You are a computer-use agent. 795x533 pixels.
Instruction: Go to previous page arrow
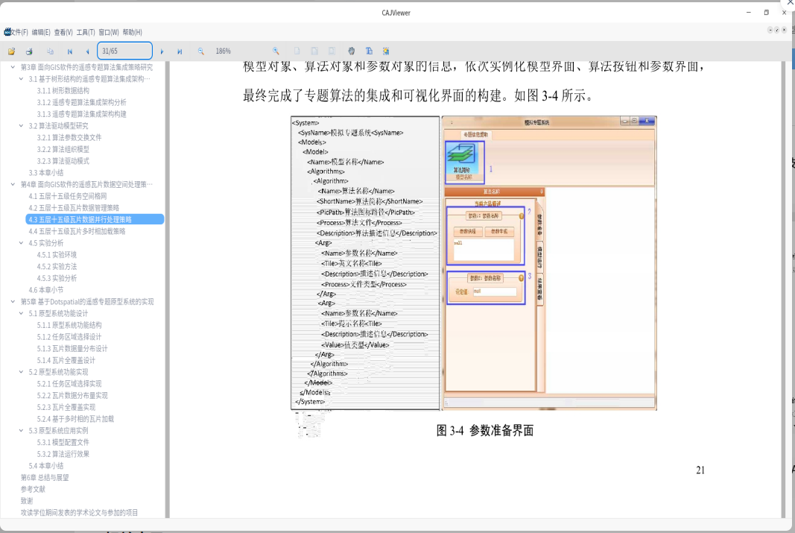coord(87,51)
